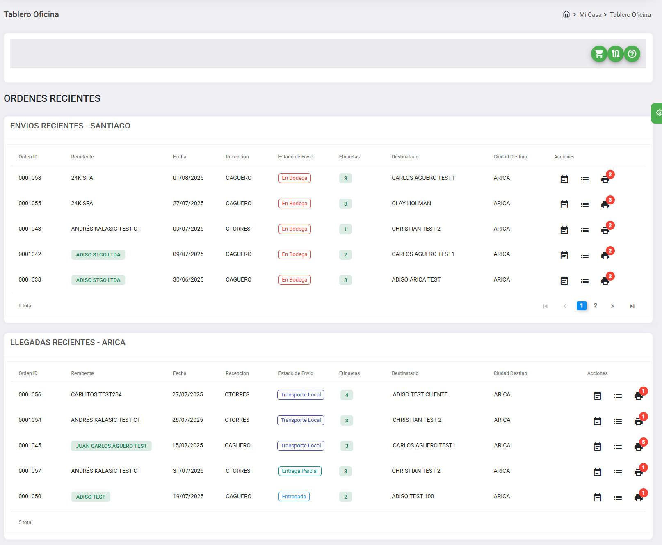Sort by the Fecha column in Santiago table
662x545 pixels.
(180, 157)
